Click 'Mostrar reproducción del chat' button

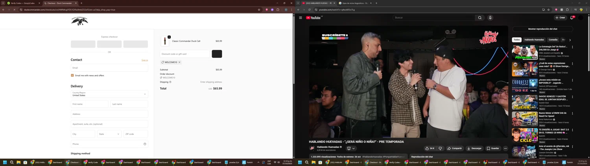click(x=542, y=29)
